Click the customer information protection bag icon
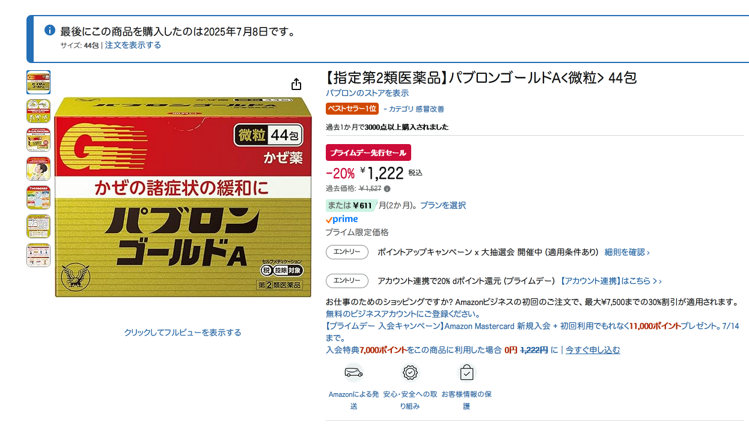Image resolution: width=749 pixels, height=428 pixels. click(466, 373)
